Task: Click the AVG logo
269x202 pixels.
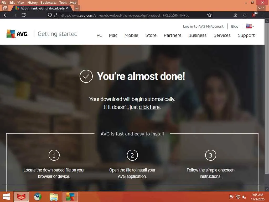Action: coord(18,34)
